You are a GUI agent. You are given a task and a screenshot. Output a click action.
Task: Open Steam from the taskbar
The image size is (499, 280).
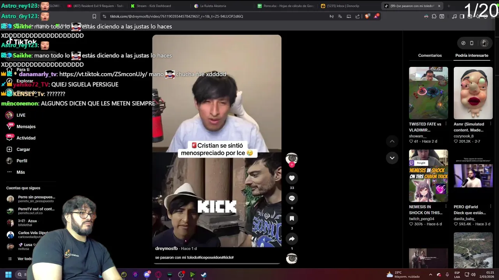203,275
